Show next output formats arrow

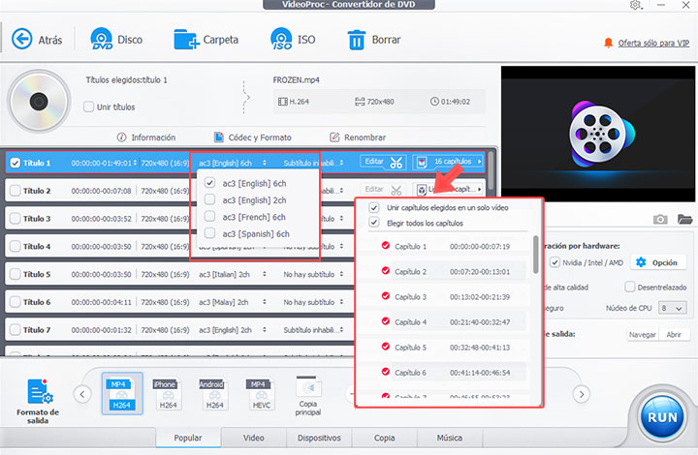pyautogui.click(x=582, y=394)
